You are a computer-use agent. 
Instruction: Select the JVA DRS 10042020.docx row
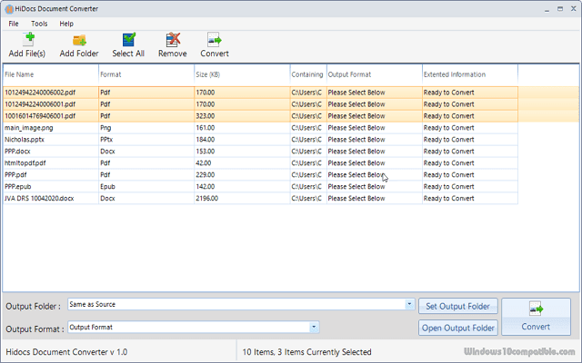[49, 198]
